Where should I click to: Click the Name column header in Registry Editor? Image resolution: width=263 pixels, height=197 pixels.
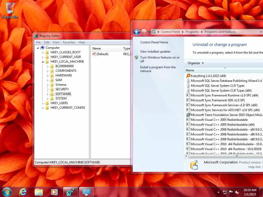click(107, 48)
